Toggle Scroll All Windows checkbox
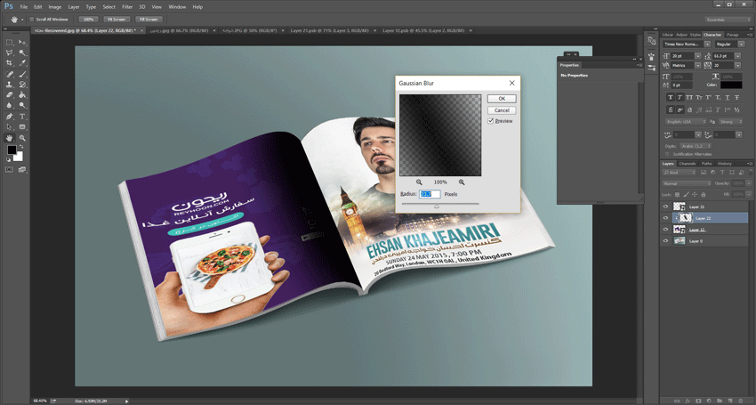This screenshot has height=405, width=756. tap(32, 20)
